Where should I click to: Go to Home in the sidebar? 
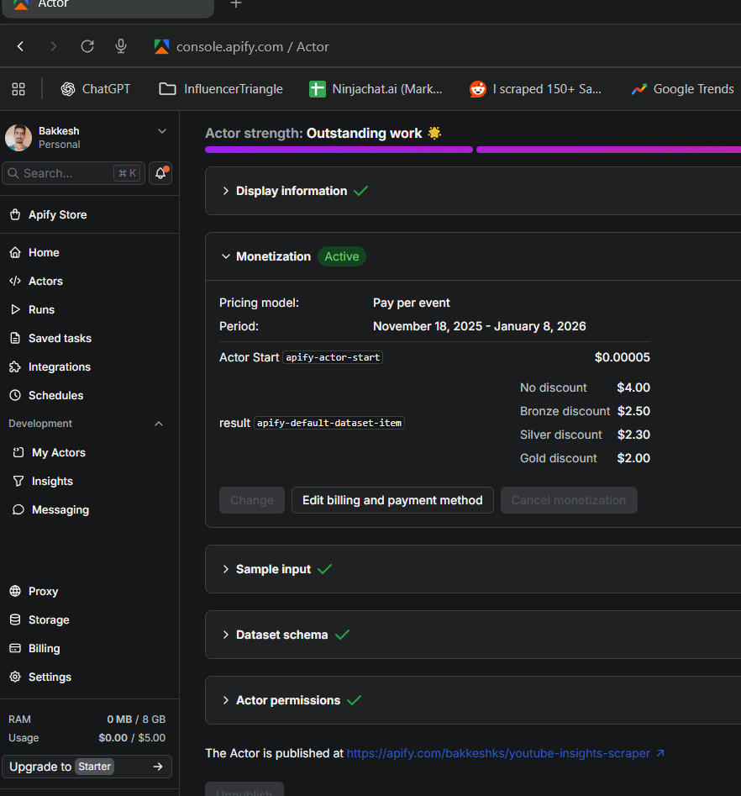[x=34, y=252]
